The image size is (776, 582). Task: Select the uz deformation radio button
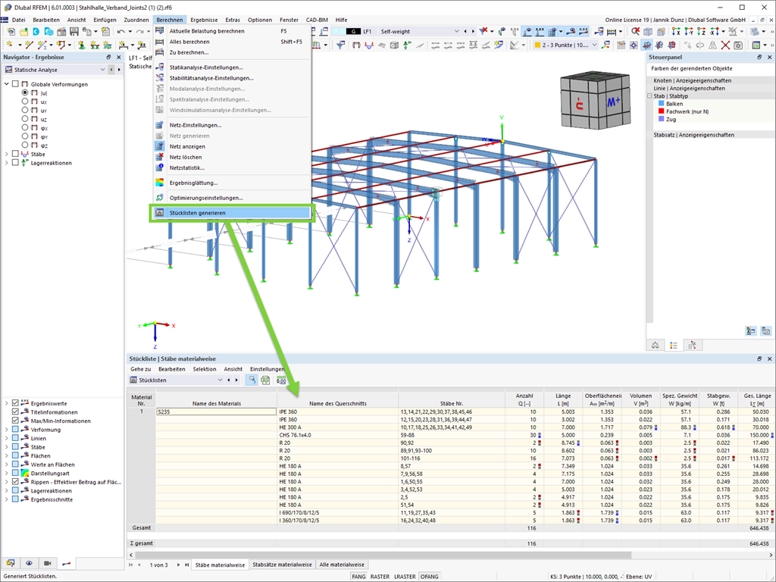[25, 119]
